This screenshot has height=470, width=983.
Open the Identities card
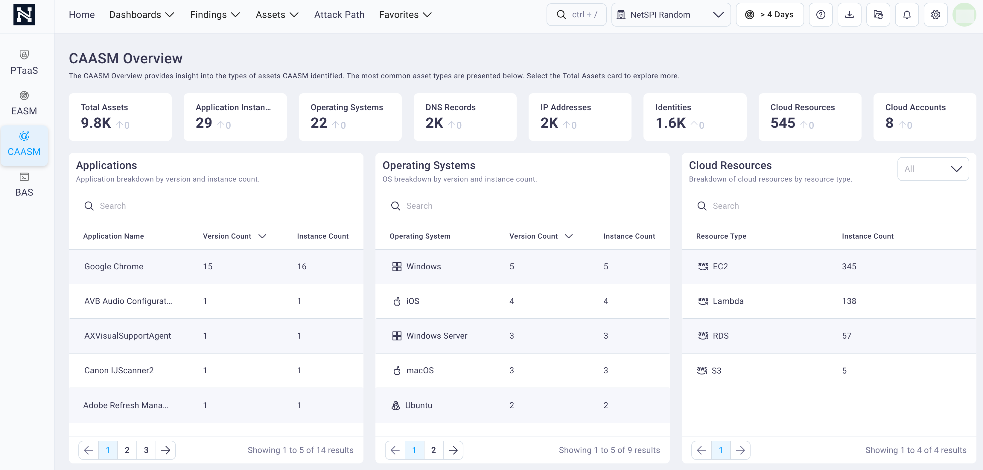[695, 117]
